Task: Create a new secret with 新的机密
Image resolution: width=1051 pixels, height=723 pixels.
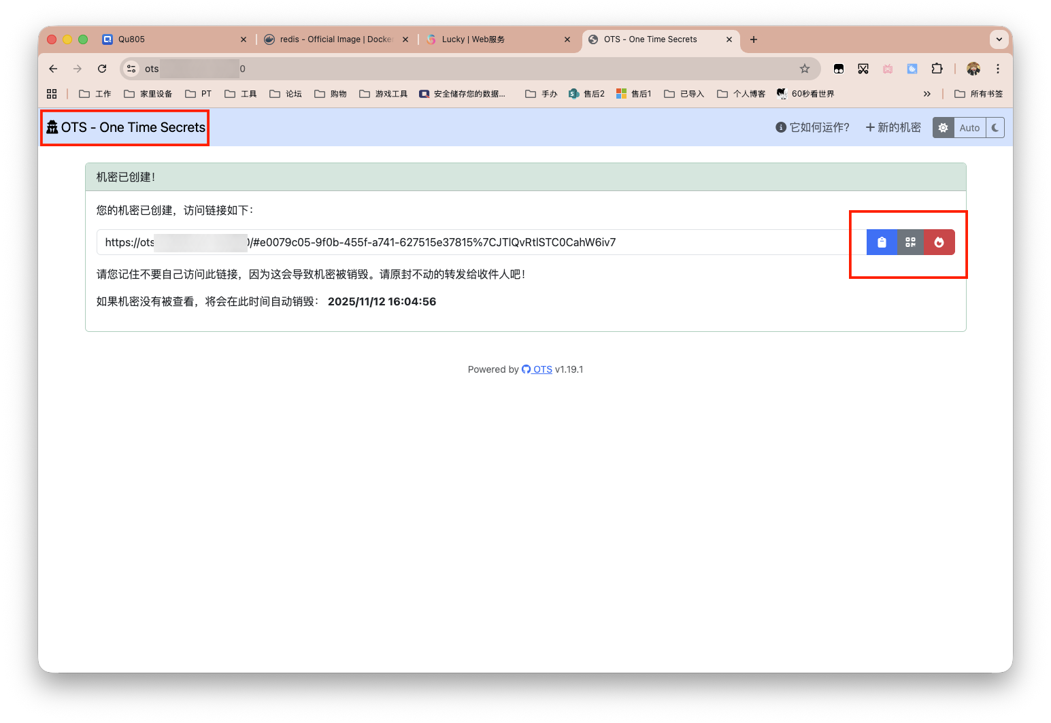Action: [x=892, y=127]
